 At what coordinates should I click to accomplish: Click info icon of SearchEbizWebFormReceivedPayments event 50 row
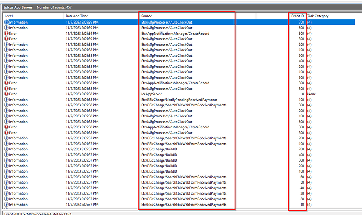click(6, 182)
